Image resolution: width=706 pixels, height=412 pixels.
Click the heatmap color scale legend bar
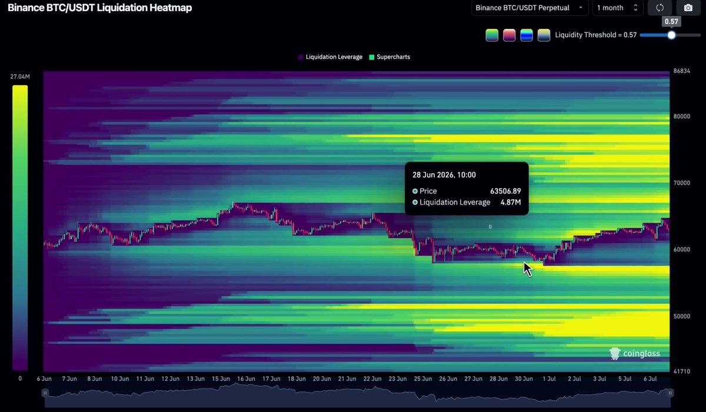coord(20,228)
